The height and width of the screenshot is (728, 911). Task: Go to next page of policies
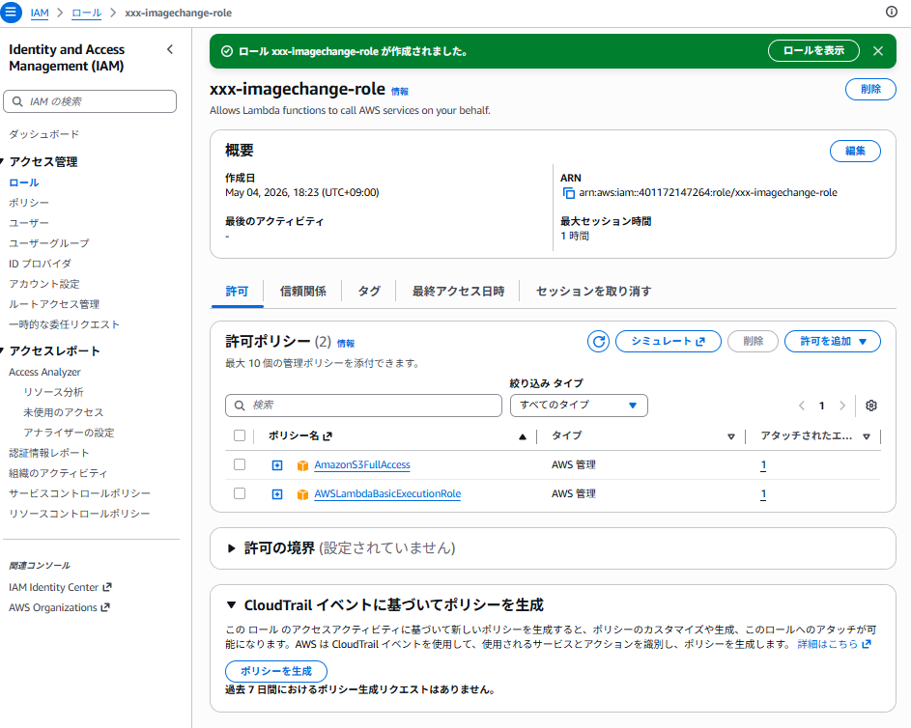[x=841, y=406]
